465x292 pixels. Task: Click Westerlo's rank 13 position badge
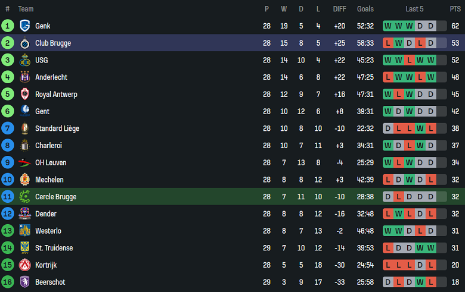point(8,231)
